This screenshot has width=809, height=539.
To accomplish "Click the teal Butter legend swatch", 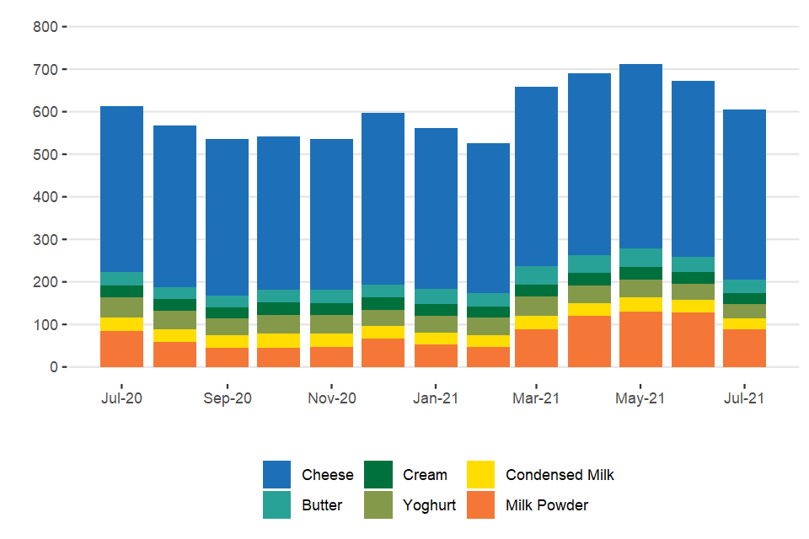I will (277, 505).
